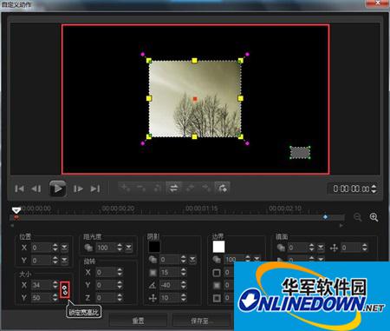The width and height of the screenshot is (390, 331).
Task: Adjust timecode with its spinner arrows
Action: click(x=374, y=189)
